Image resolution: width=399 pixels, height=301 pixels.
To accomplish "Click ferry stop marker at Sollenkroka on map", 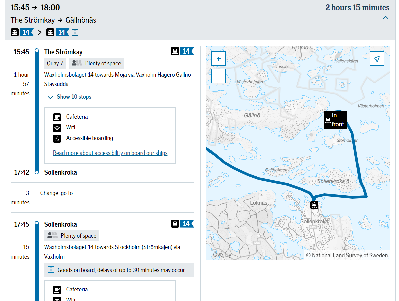I will coord(314,205).
